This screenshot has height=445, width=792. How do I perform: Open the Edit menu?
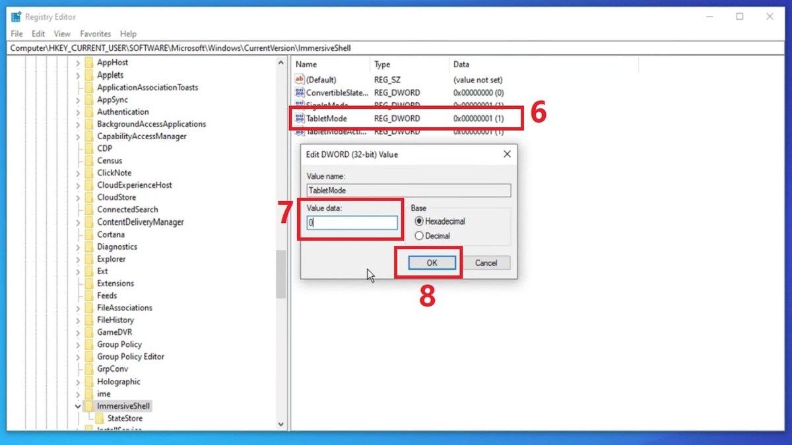coord(37,33)
